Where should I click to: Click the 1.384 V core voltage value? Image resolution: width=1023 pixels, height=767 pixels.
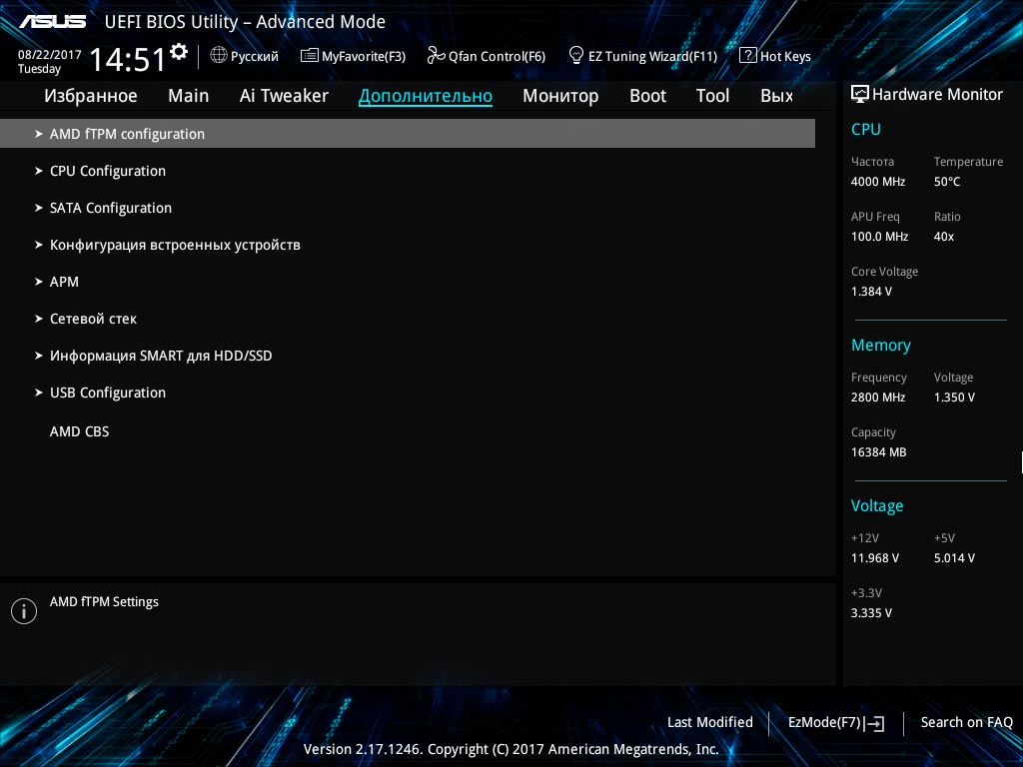point(871,292)
